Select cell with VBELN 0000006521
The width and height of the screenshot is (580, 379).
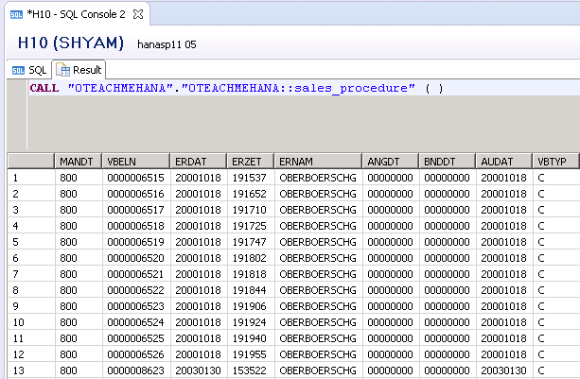(x=135, y=274)
